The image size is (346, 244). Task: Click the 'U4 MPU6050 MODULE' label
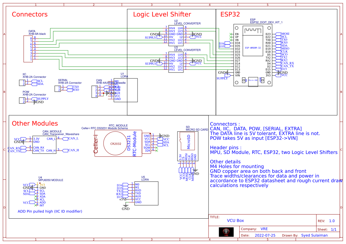click(x=51, y=179)
